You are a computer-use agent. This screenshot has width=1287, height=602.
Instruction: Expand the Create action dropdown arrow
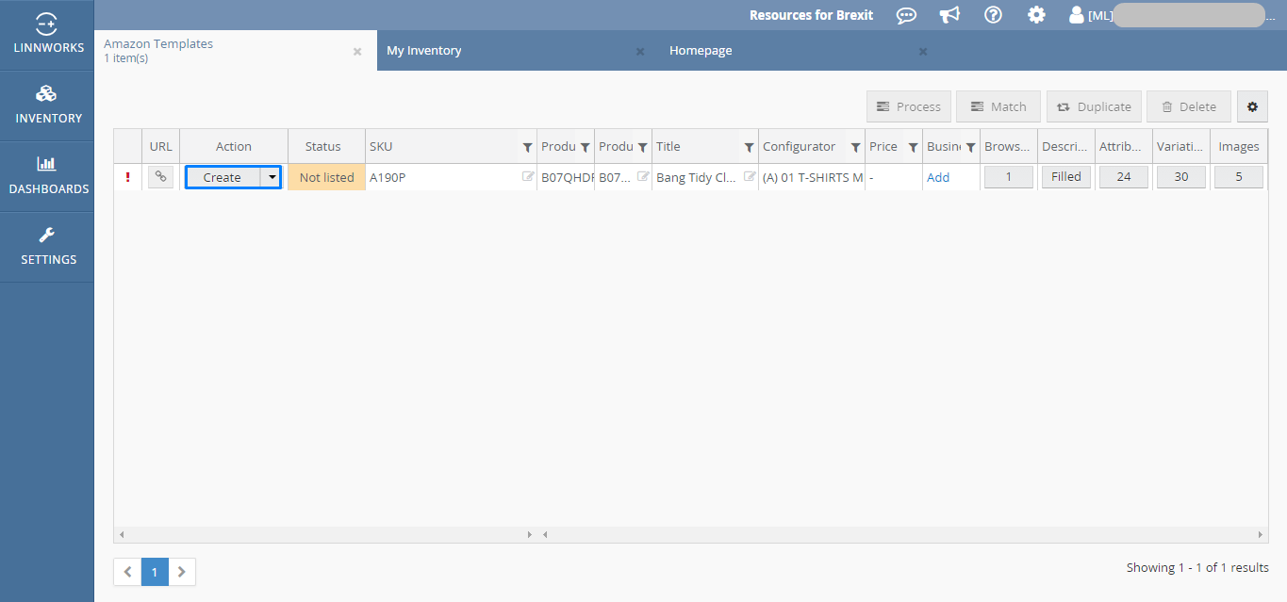coord(272,177)
